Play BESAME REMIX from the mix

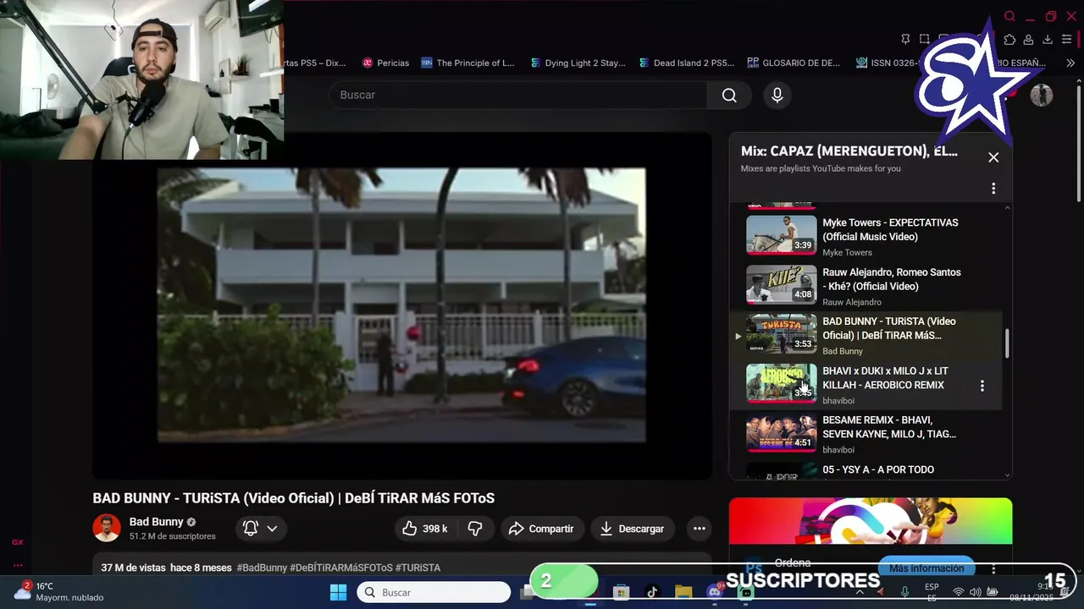pos(866,434)
